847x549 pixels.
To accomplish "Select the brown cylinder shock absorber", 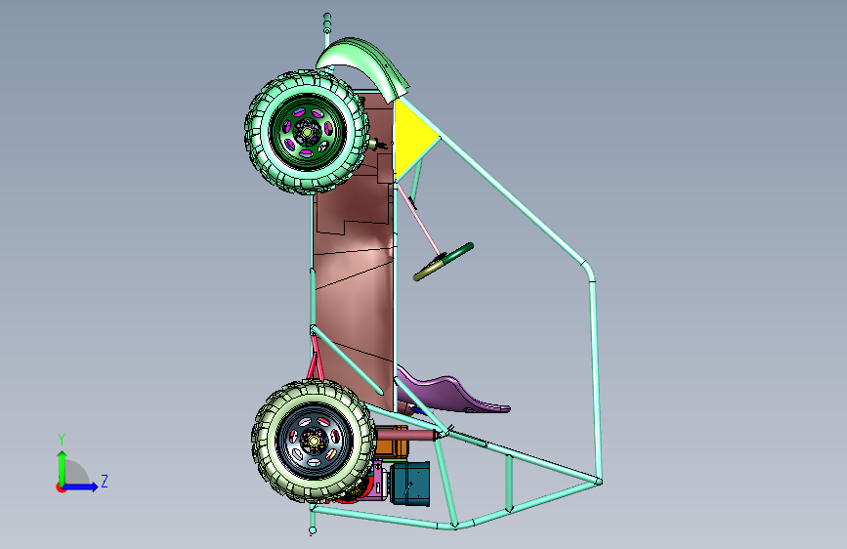I will [406, 434].
